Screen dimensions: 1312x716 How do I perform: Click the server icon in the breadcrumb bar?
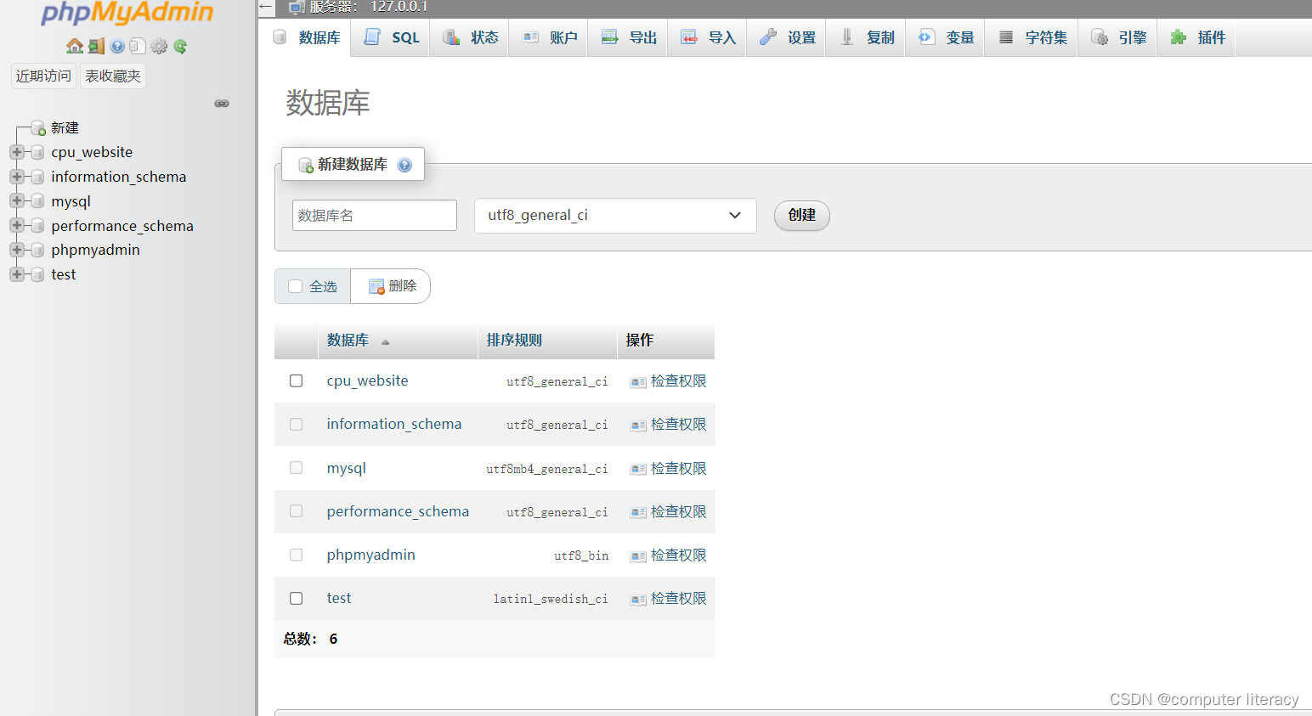pos(297,8)
